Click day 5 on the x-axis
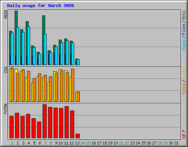 pos(34,143)
